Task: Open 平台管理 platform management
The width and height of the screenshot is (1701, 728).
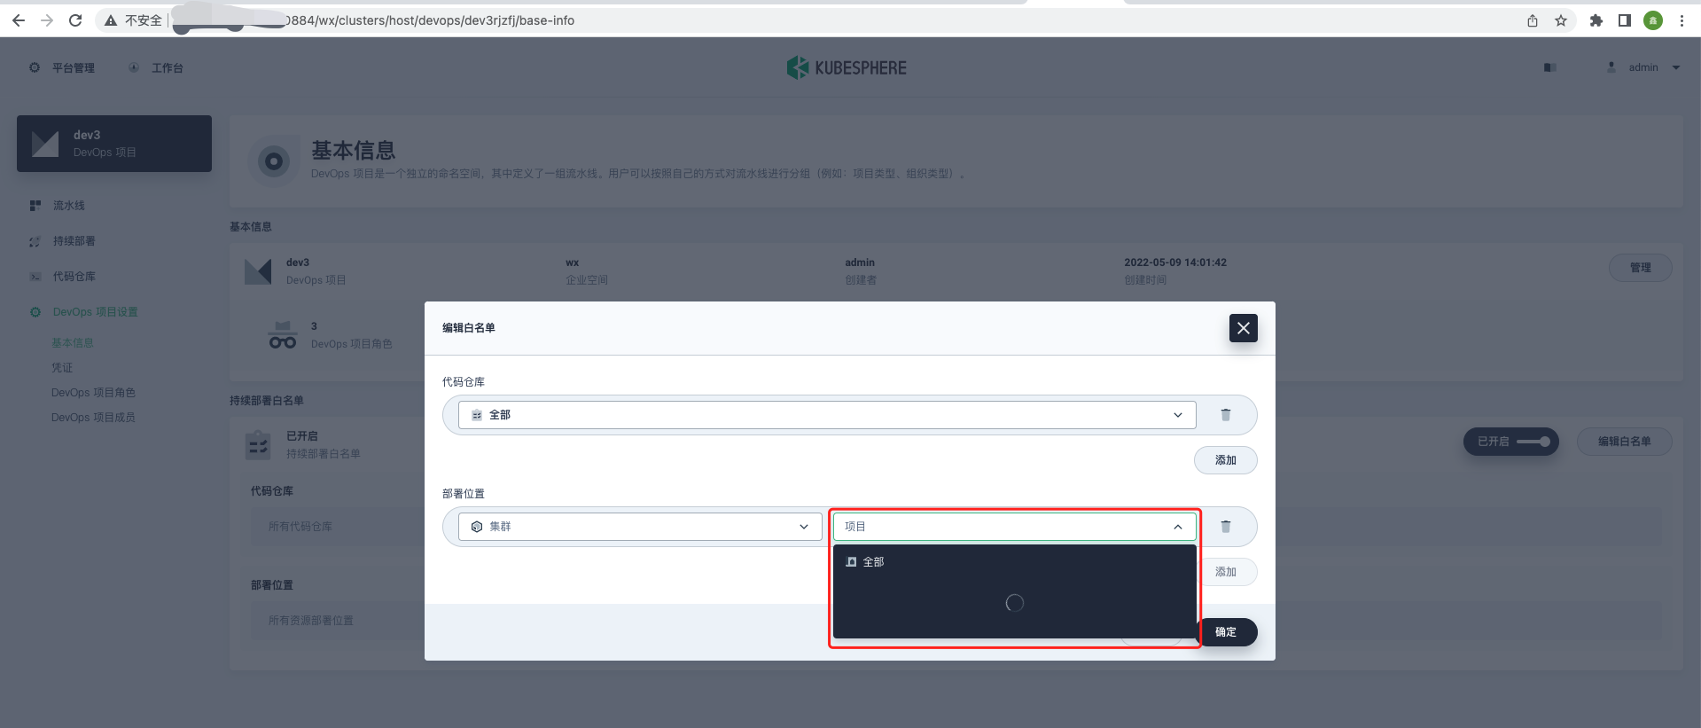Action: point(62,67)
